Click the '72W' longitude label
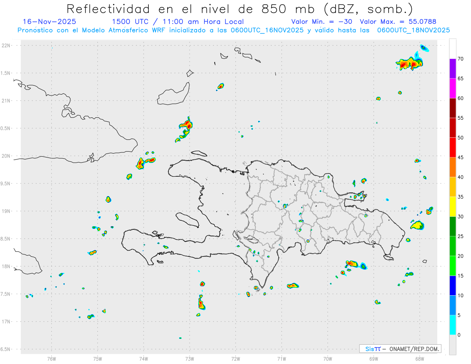The height and width of the screenshot is (364, 471). tap(235, 359)
